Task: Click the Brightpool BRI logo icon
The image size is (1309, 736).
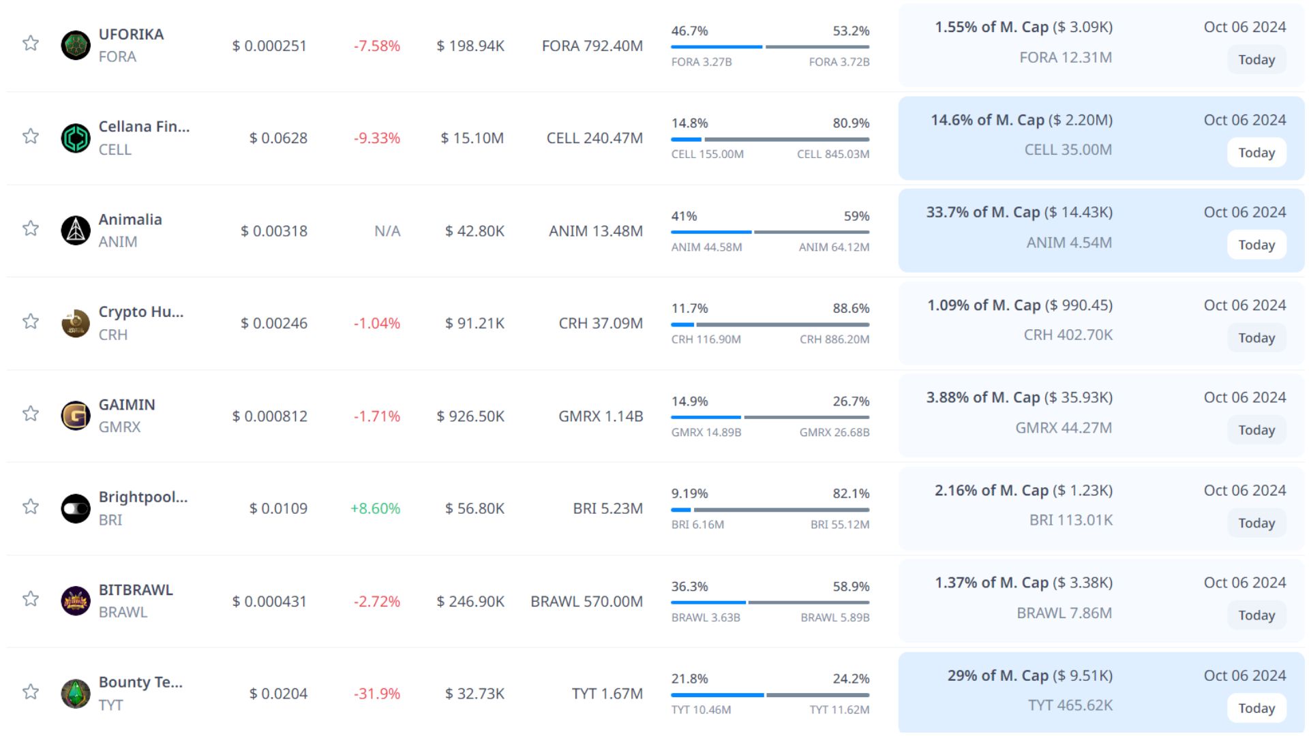Action: (x=76, y=508)
